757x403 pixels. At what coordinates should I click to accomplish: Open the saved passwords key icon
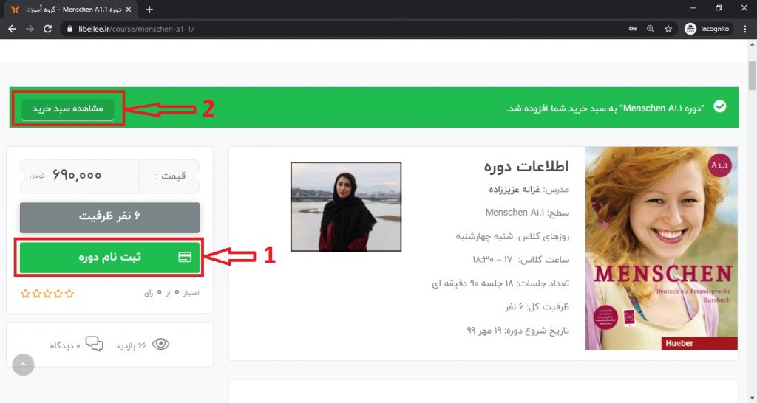[633, 29]
